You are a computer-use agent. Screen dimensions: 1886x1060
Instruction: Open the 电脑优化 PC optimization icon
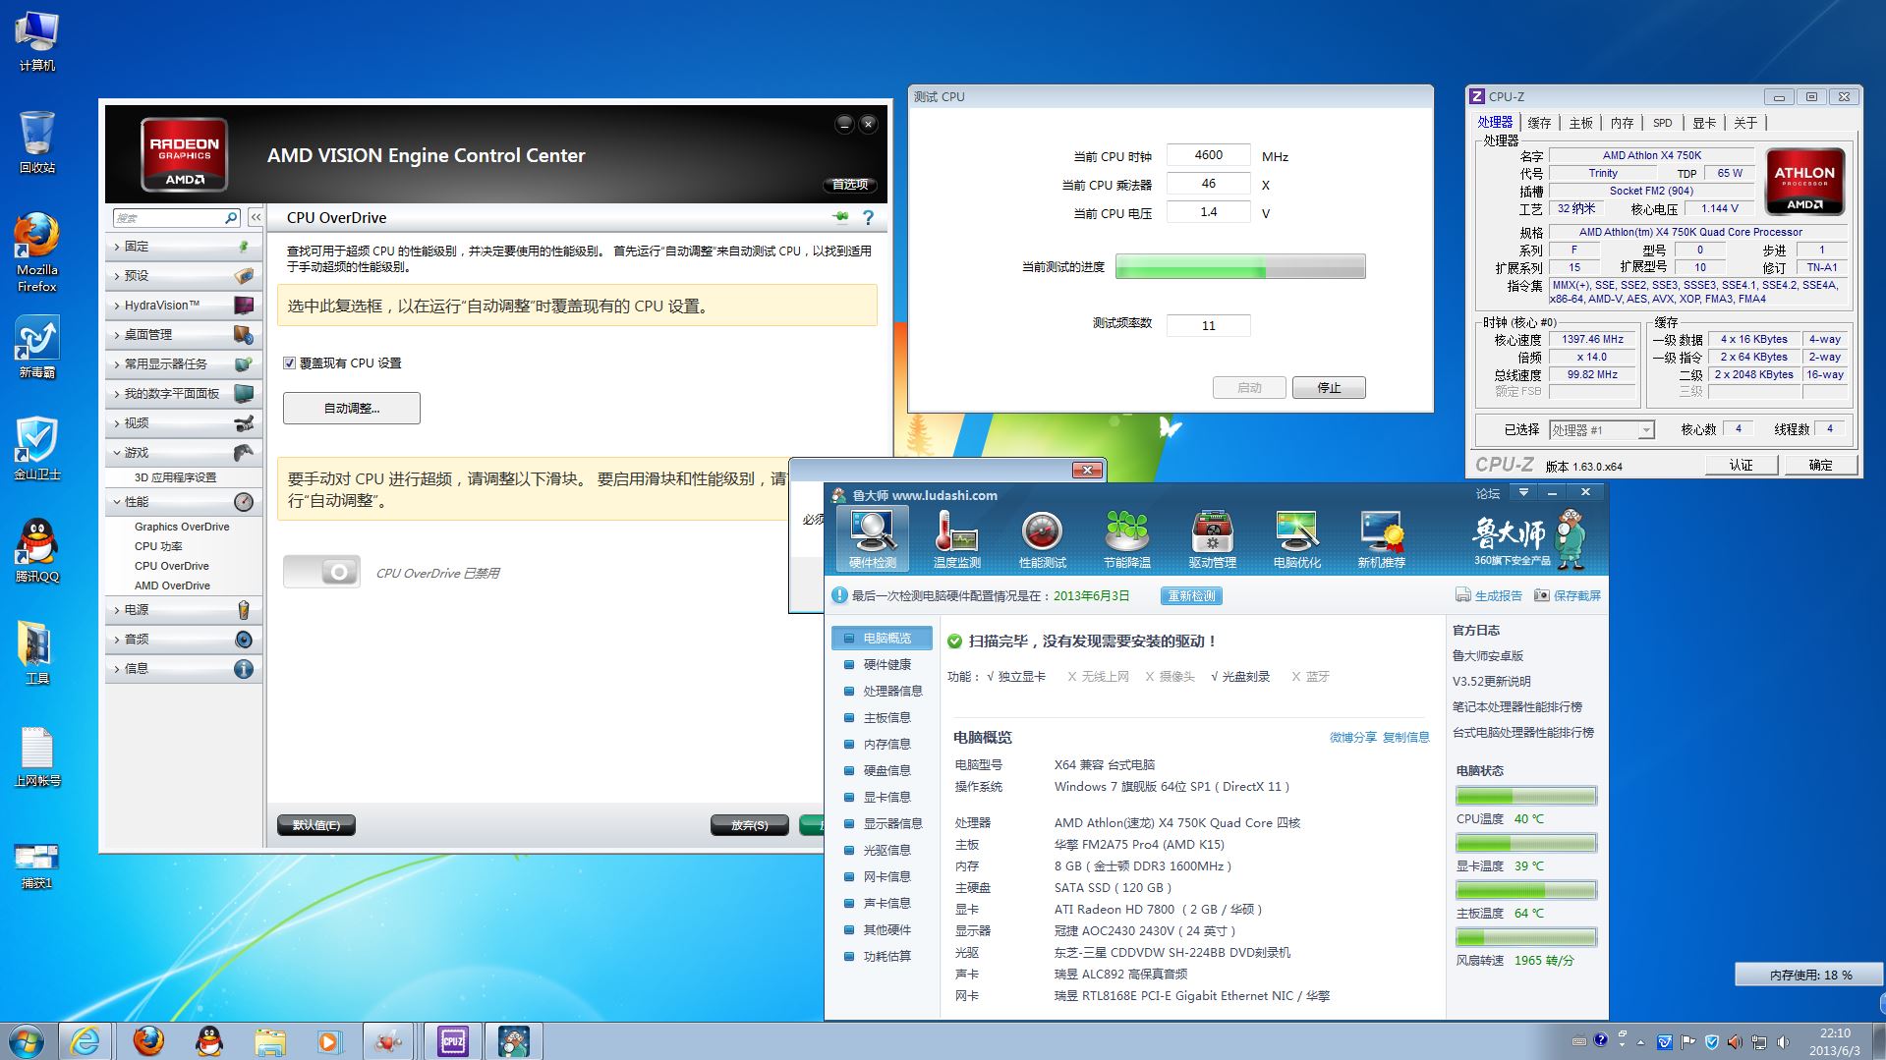pyautogui.click(x=1296, y=538)
